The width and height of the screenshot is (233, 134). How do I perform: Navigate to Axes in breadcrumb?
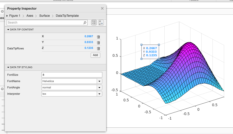pos(30,16)
